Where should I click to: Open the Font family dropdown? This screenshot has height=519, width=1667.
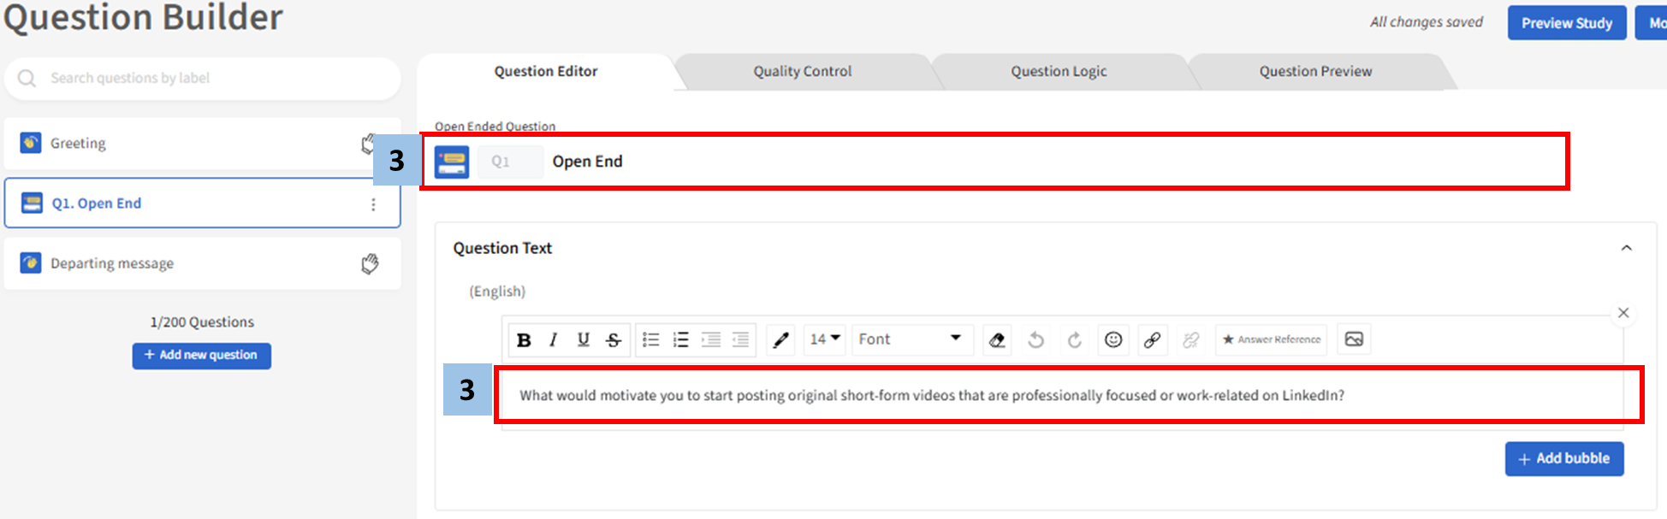(x=910, y=339)
